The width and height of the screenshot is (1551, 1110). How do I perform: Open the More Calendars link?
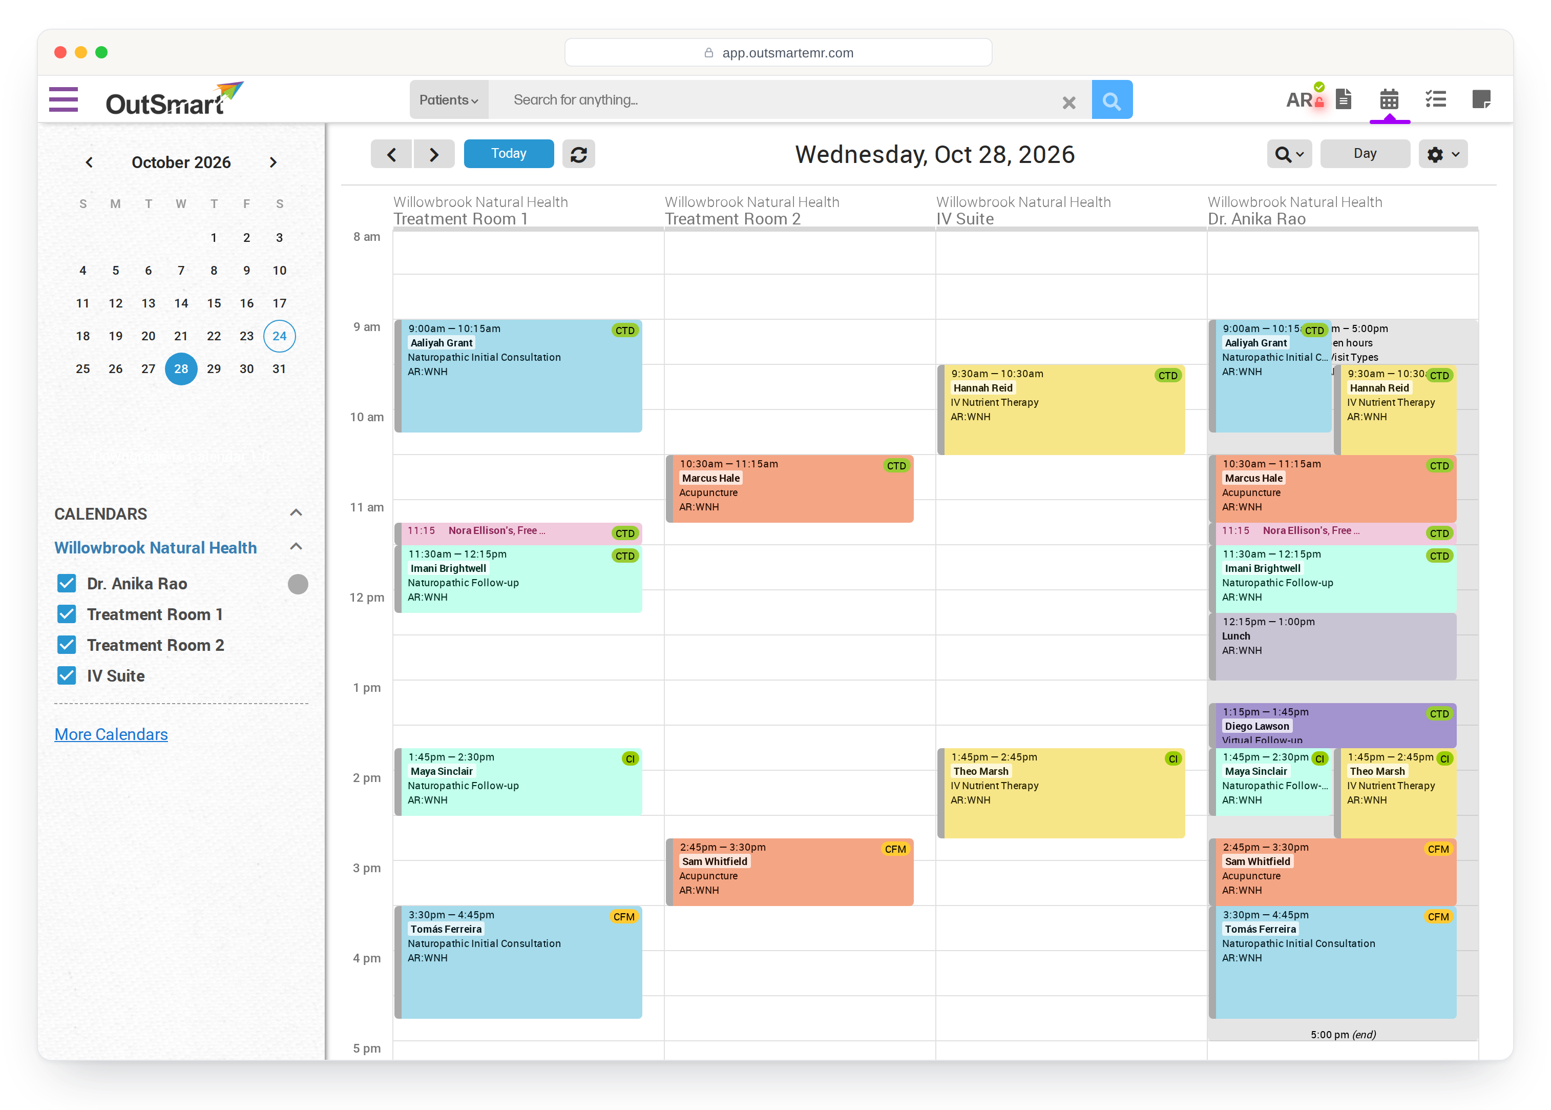111,734
